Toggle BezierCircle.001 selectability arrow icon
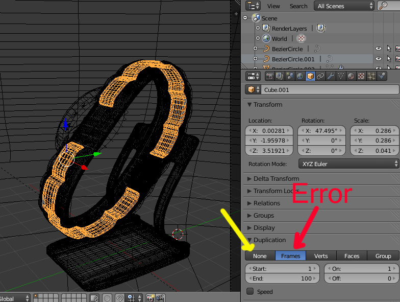 [389, 59]
